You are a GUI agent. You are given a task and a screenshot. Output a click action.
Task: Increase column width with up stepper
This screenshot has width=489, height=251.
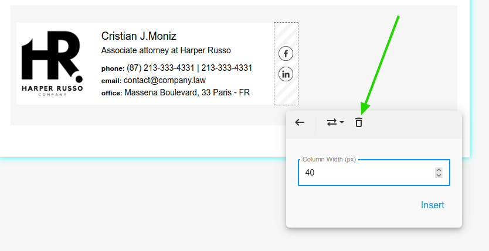[439, 170]
